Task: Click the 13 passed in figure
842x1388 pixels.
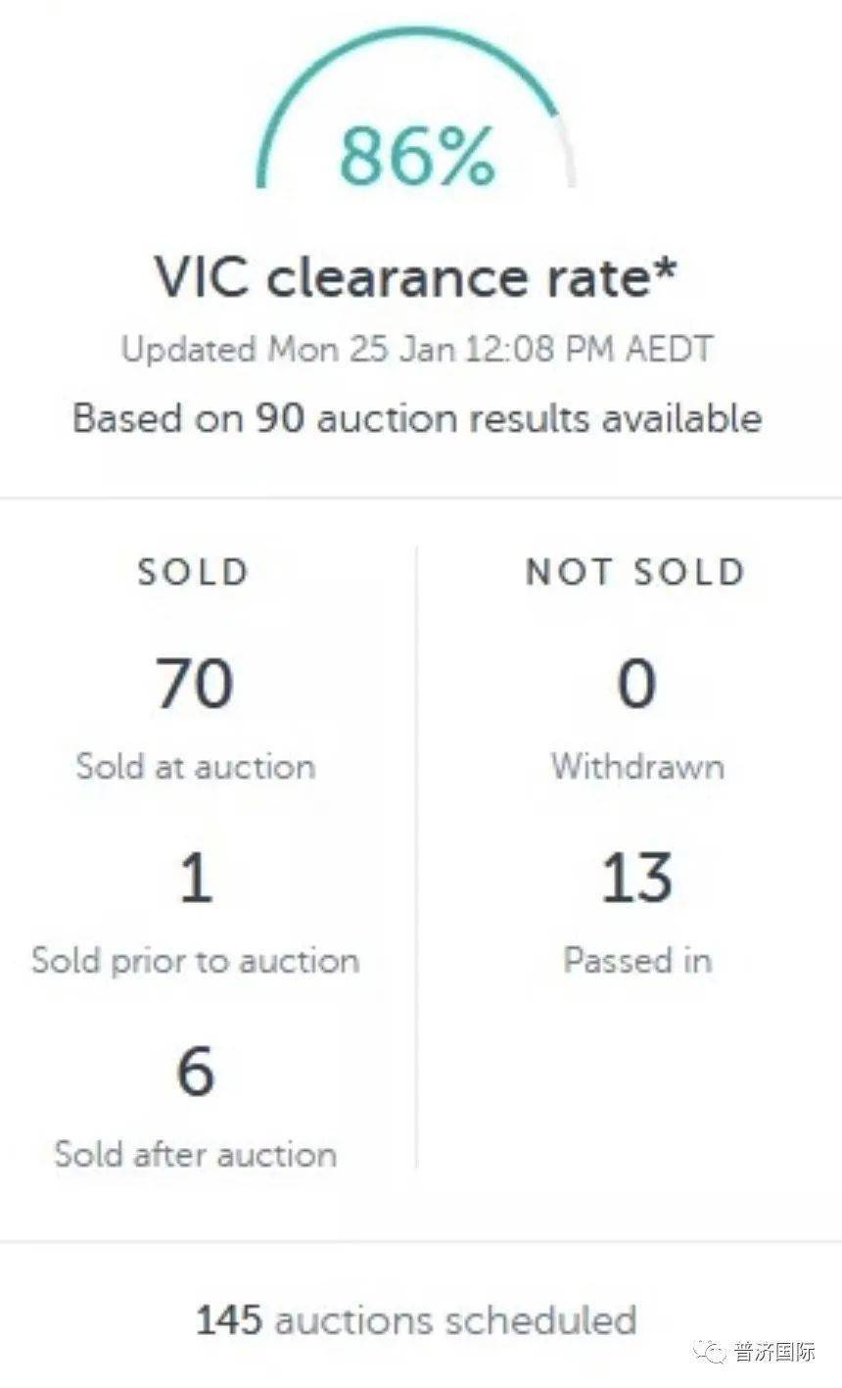Action: coord(636,877)
